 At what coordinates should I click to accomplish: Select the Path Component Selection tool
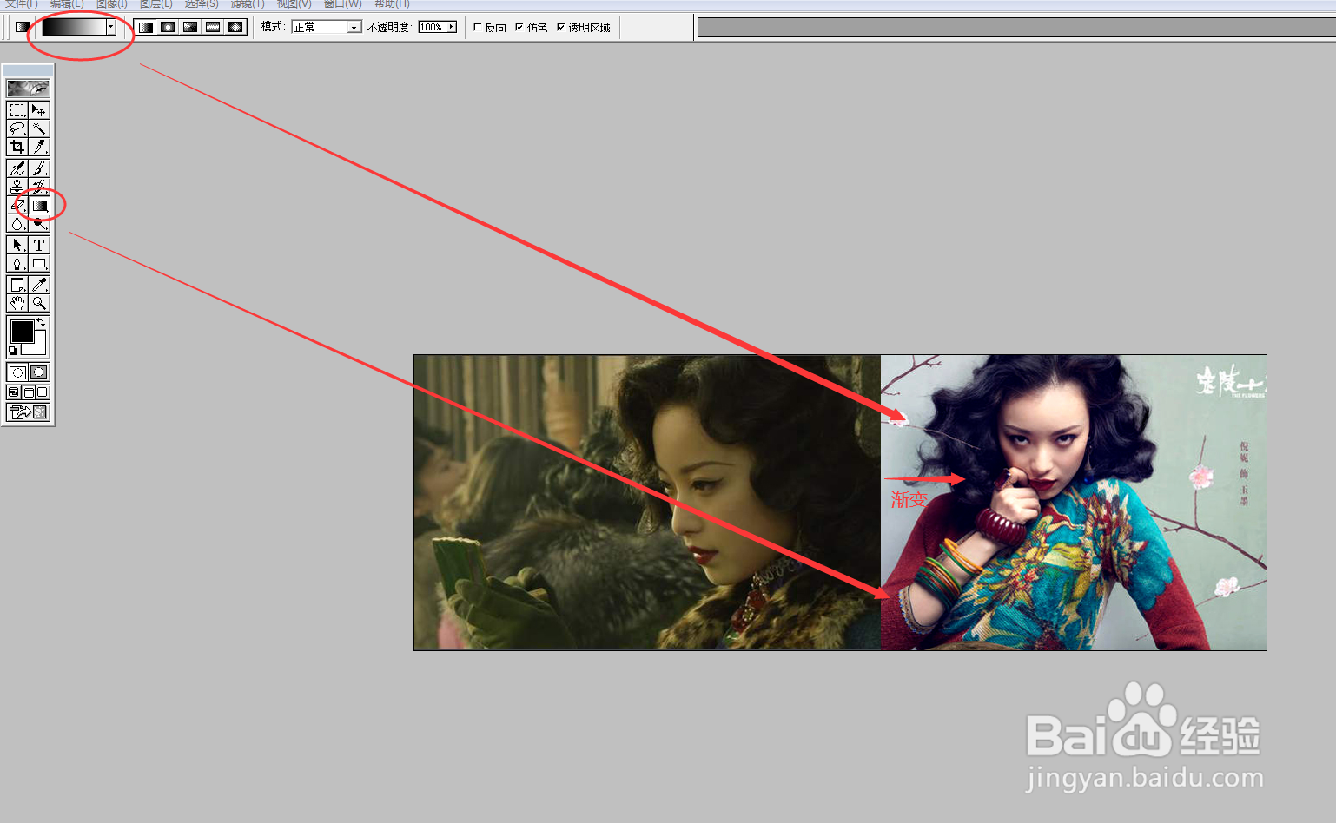pyautogui.click(x=17, y=245)
